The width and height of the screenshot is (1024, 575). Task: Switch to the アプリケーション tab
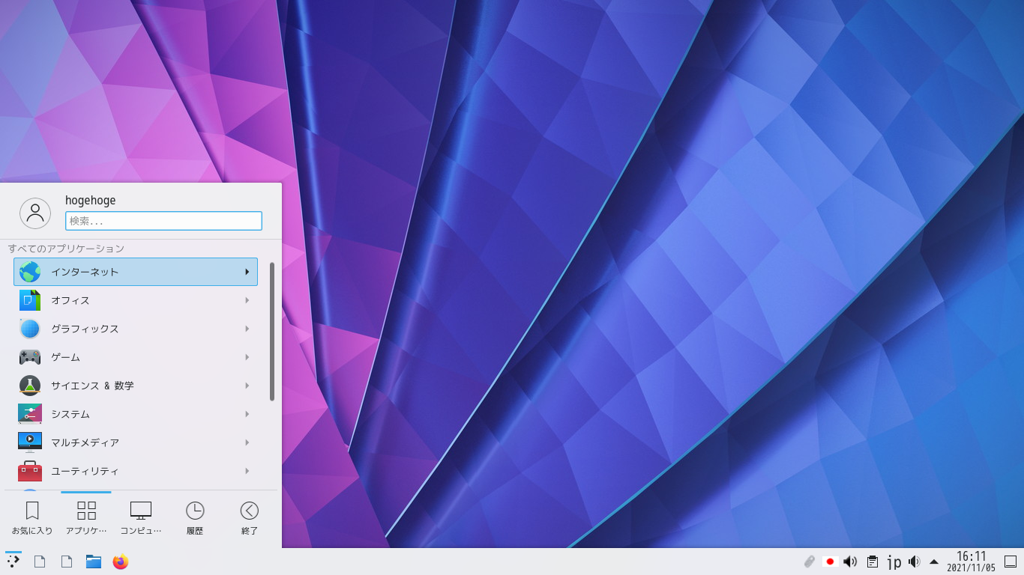point(86,519)
